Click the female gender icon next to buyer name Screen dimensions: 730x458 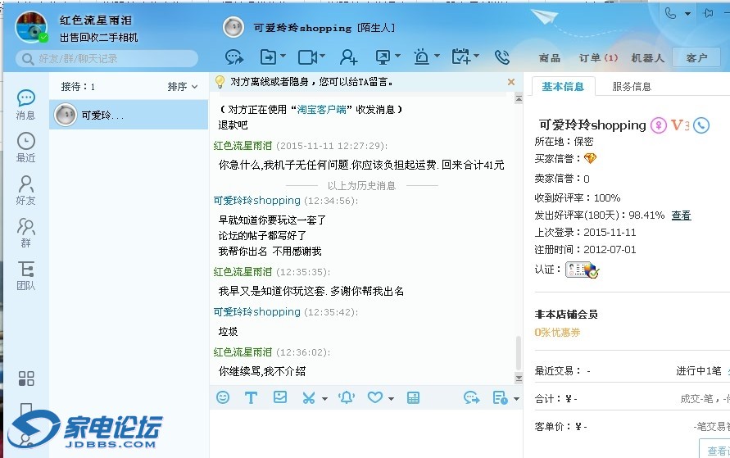point(658,125)
